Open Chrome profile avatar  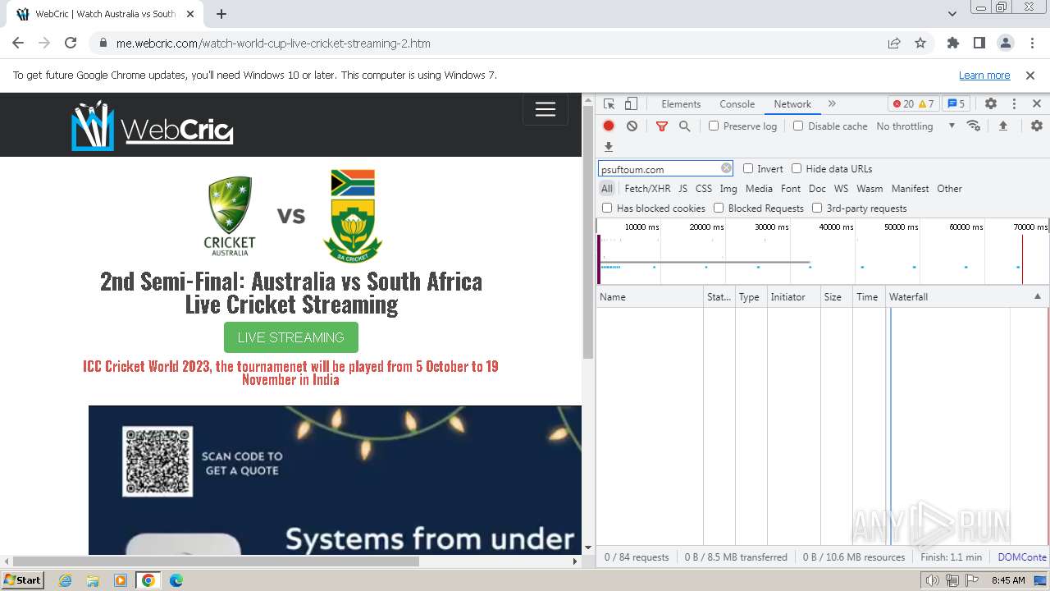(x=1006, y=44)
